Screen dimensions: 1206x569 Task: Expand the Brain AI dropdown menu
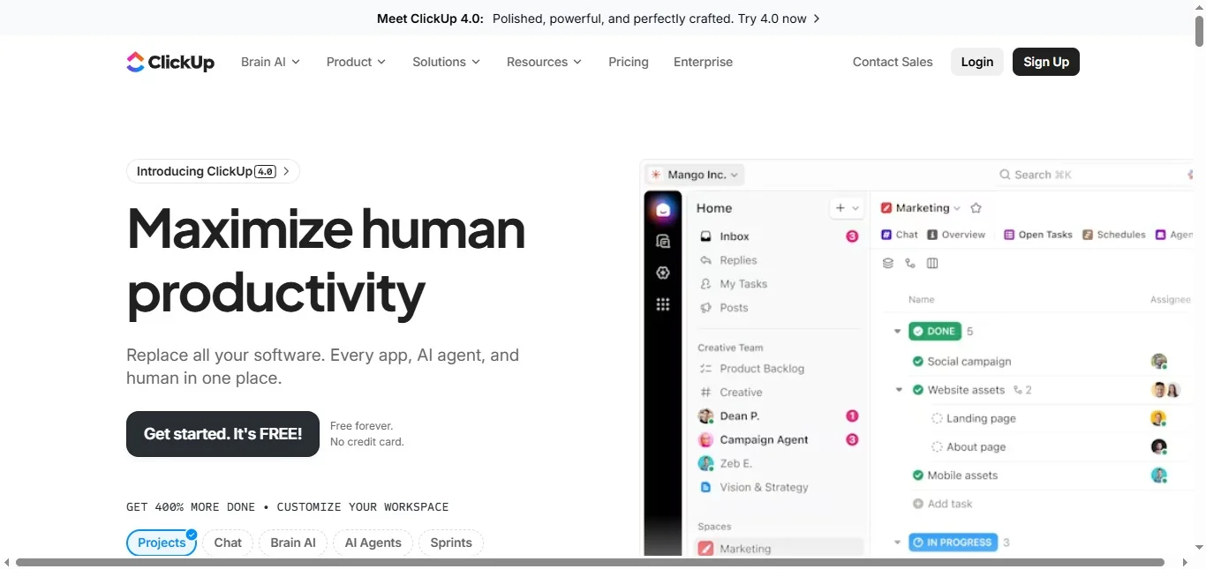pos(270,62)
